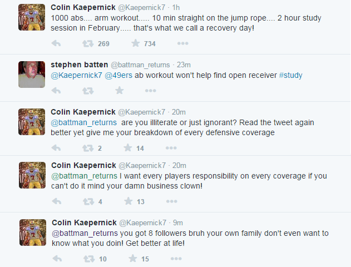Favorite the tweet with 13 favorites
Screen dimensions: 351x267
(x=128, y=201)
